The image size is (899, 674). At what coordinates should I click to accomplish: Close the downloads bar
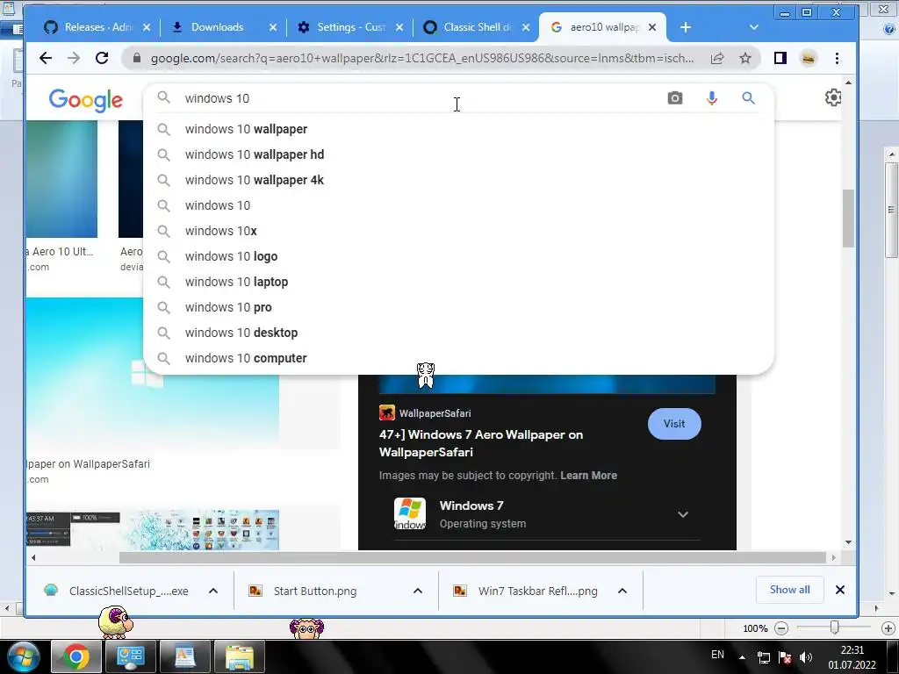click(840, 590)
